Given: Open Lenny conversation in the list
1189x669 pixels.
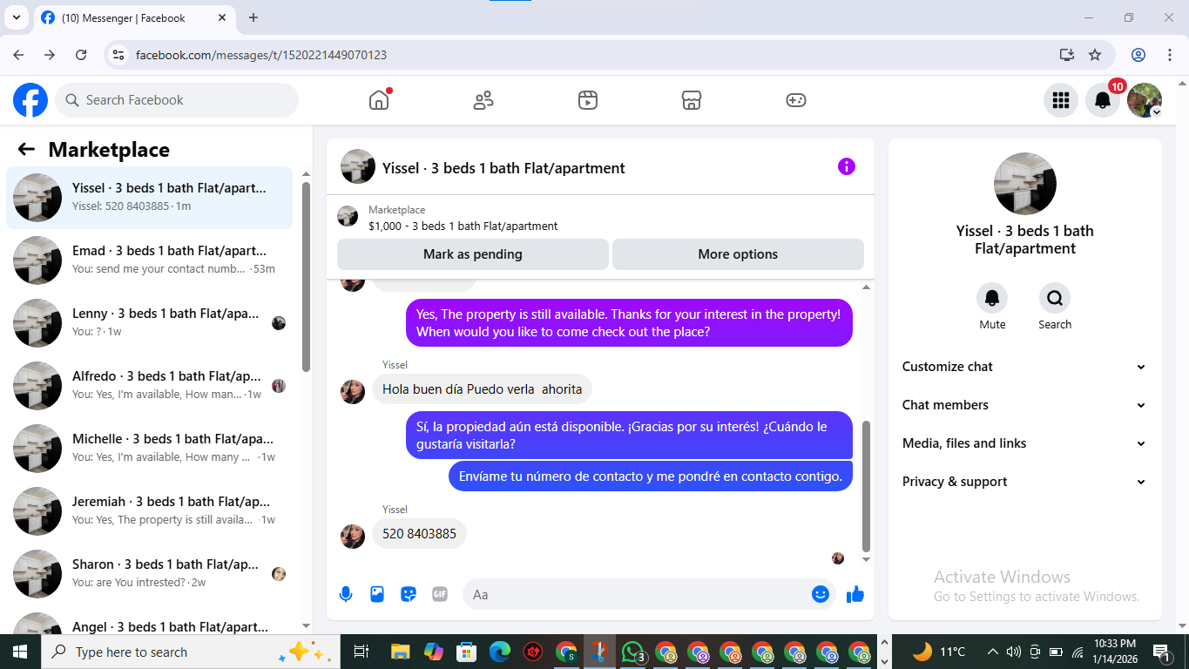Looking at the screenshot, I should 150,323.
